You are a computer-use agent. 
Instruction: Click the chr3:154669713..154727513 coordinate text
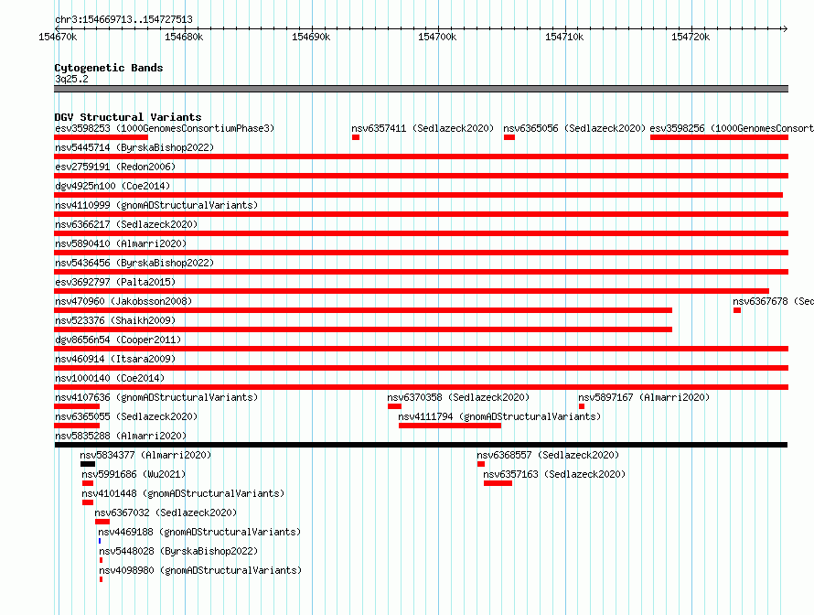click(123, 20)
